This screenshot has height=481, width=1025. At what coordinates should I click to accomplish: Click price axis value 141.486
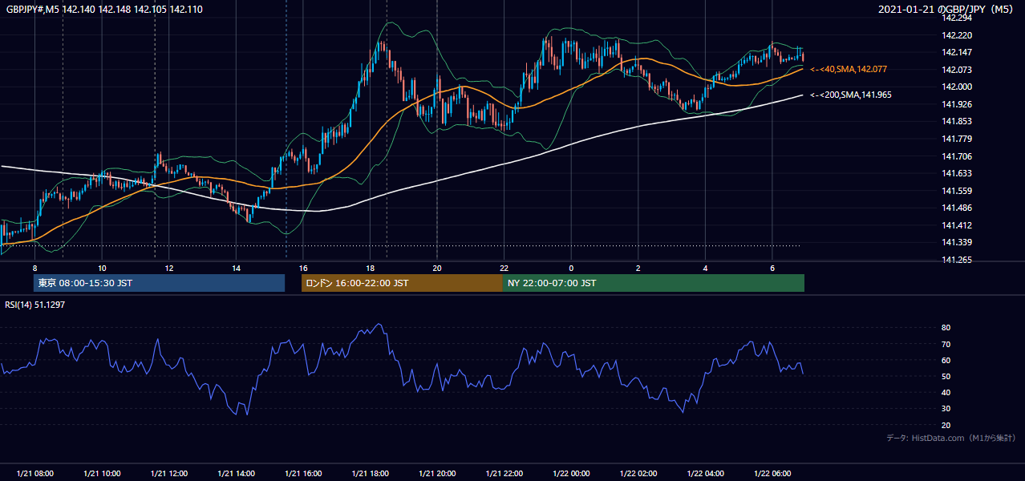click(x=957, y=208)
